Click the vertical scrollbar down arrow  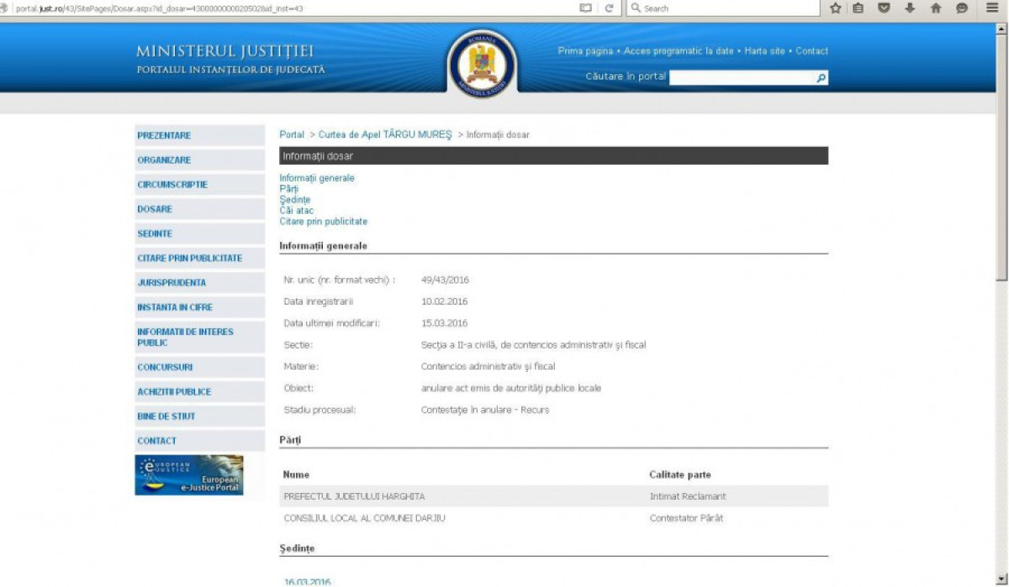click(1001, 580)
